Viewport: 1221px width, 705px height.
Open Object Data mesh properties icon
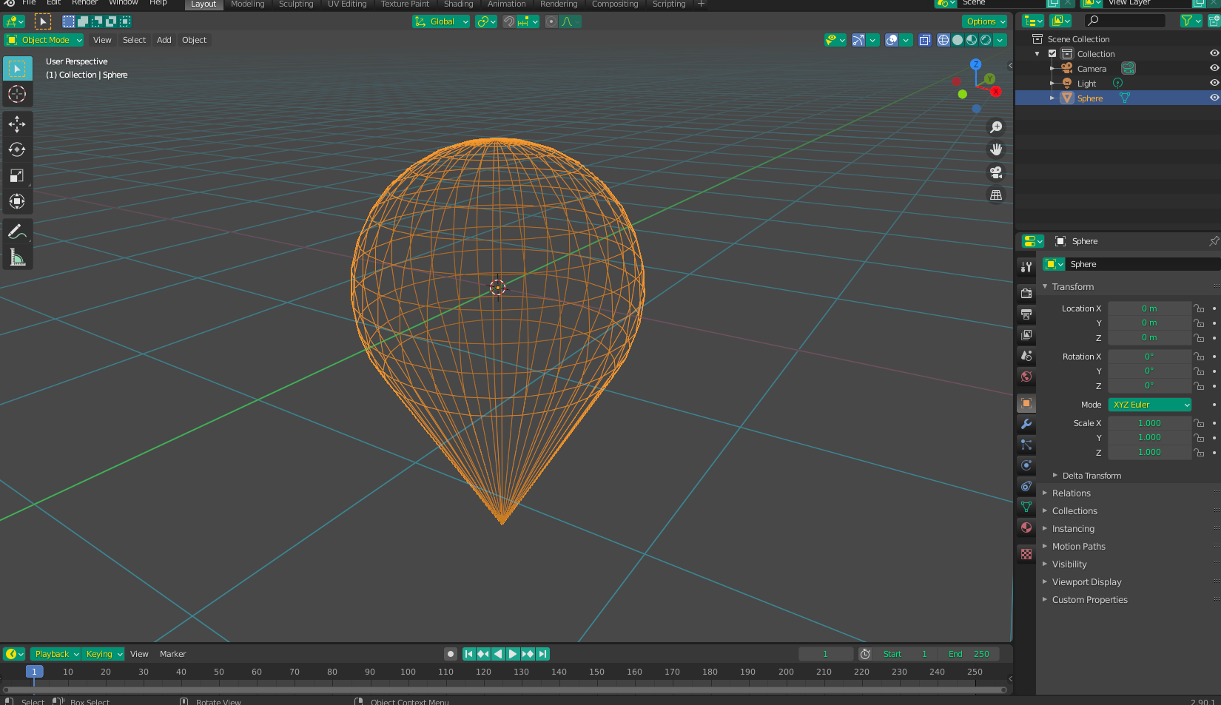1026,507
